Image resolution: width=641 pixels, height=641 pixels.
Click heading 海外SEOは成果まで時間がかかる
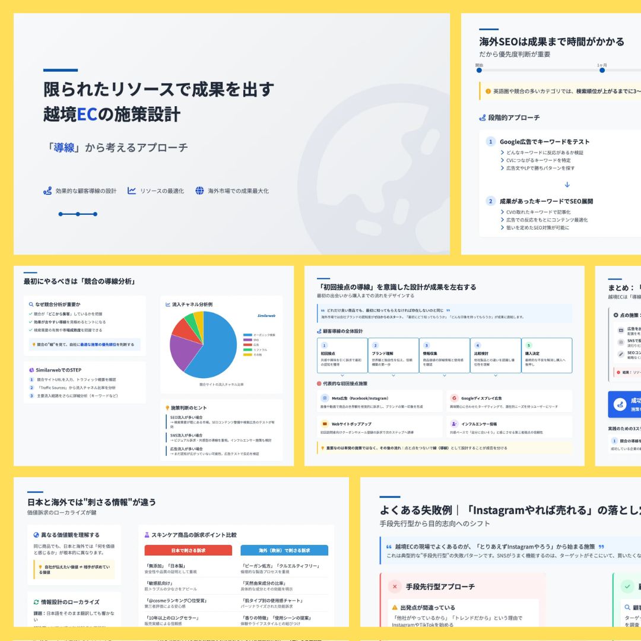[x=552, y=42]
